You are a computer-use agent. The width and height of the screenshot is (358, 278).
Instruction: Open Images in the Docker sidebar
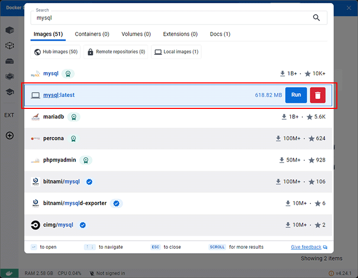(x=10, y=46)
